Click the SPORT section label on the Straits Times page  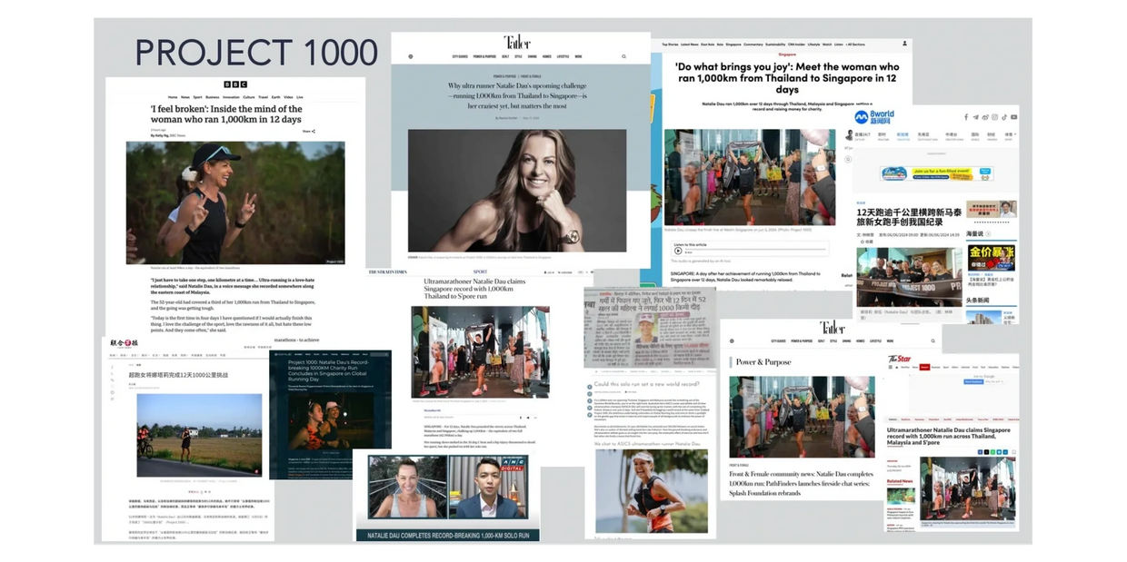click(480, 271)
